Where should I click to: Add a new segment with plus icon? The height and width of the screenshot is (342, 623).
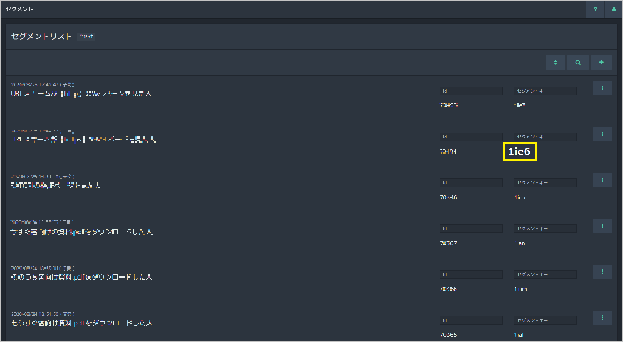tap(601, 63)
